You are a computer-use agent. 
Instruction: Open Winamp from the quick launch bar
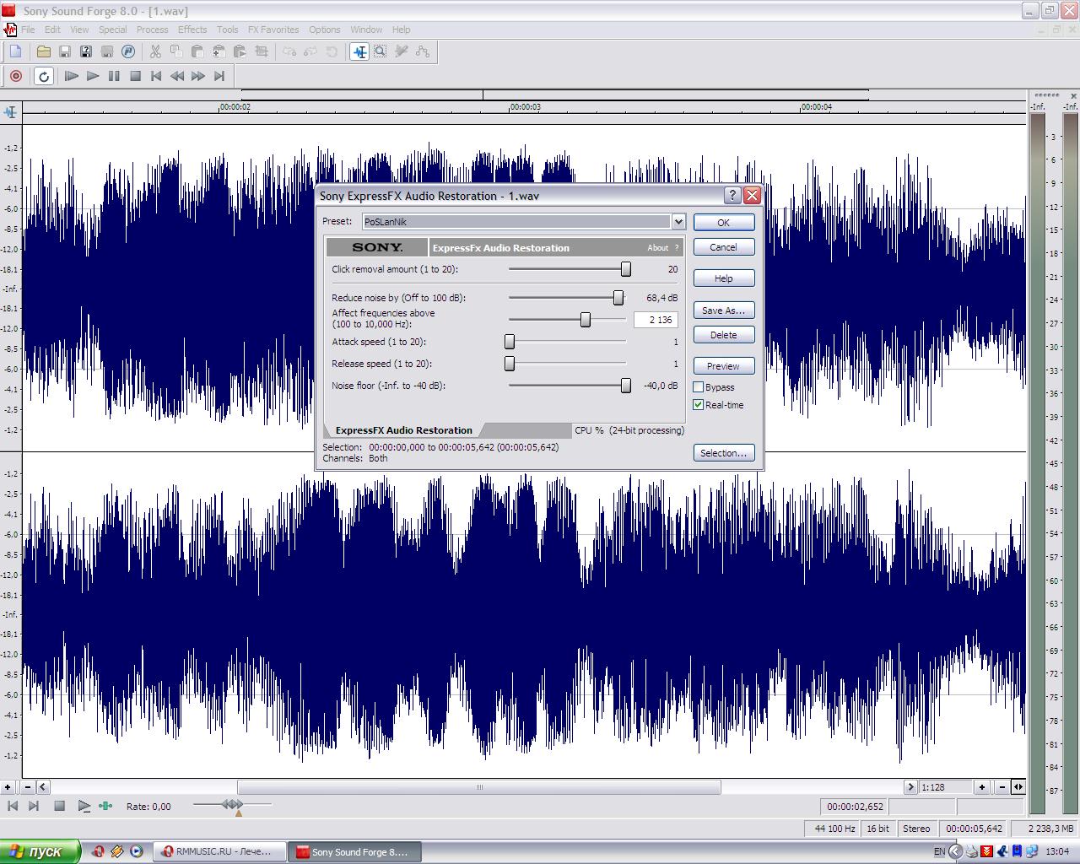tap(117, 851)
